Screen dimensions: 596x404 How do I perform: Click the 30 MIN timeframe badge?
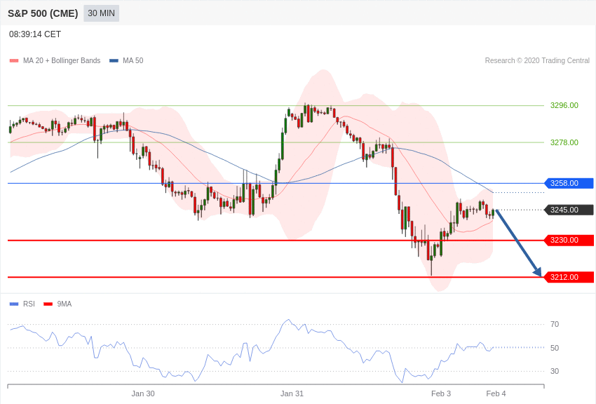(x=101, y=13)
